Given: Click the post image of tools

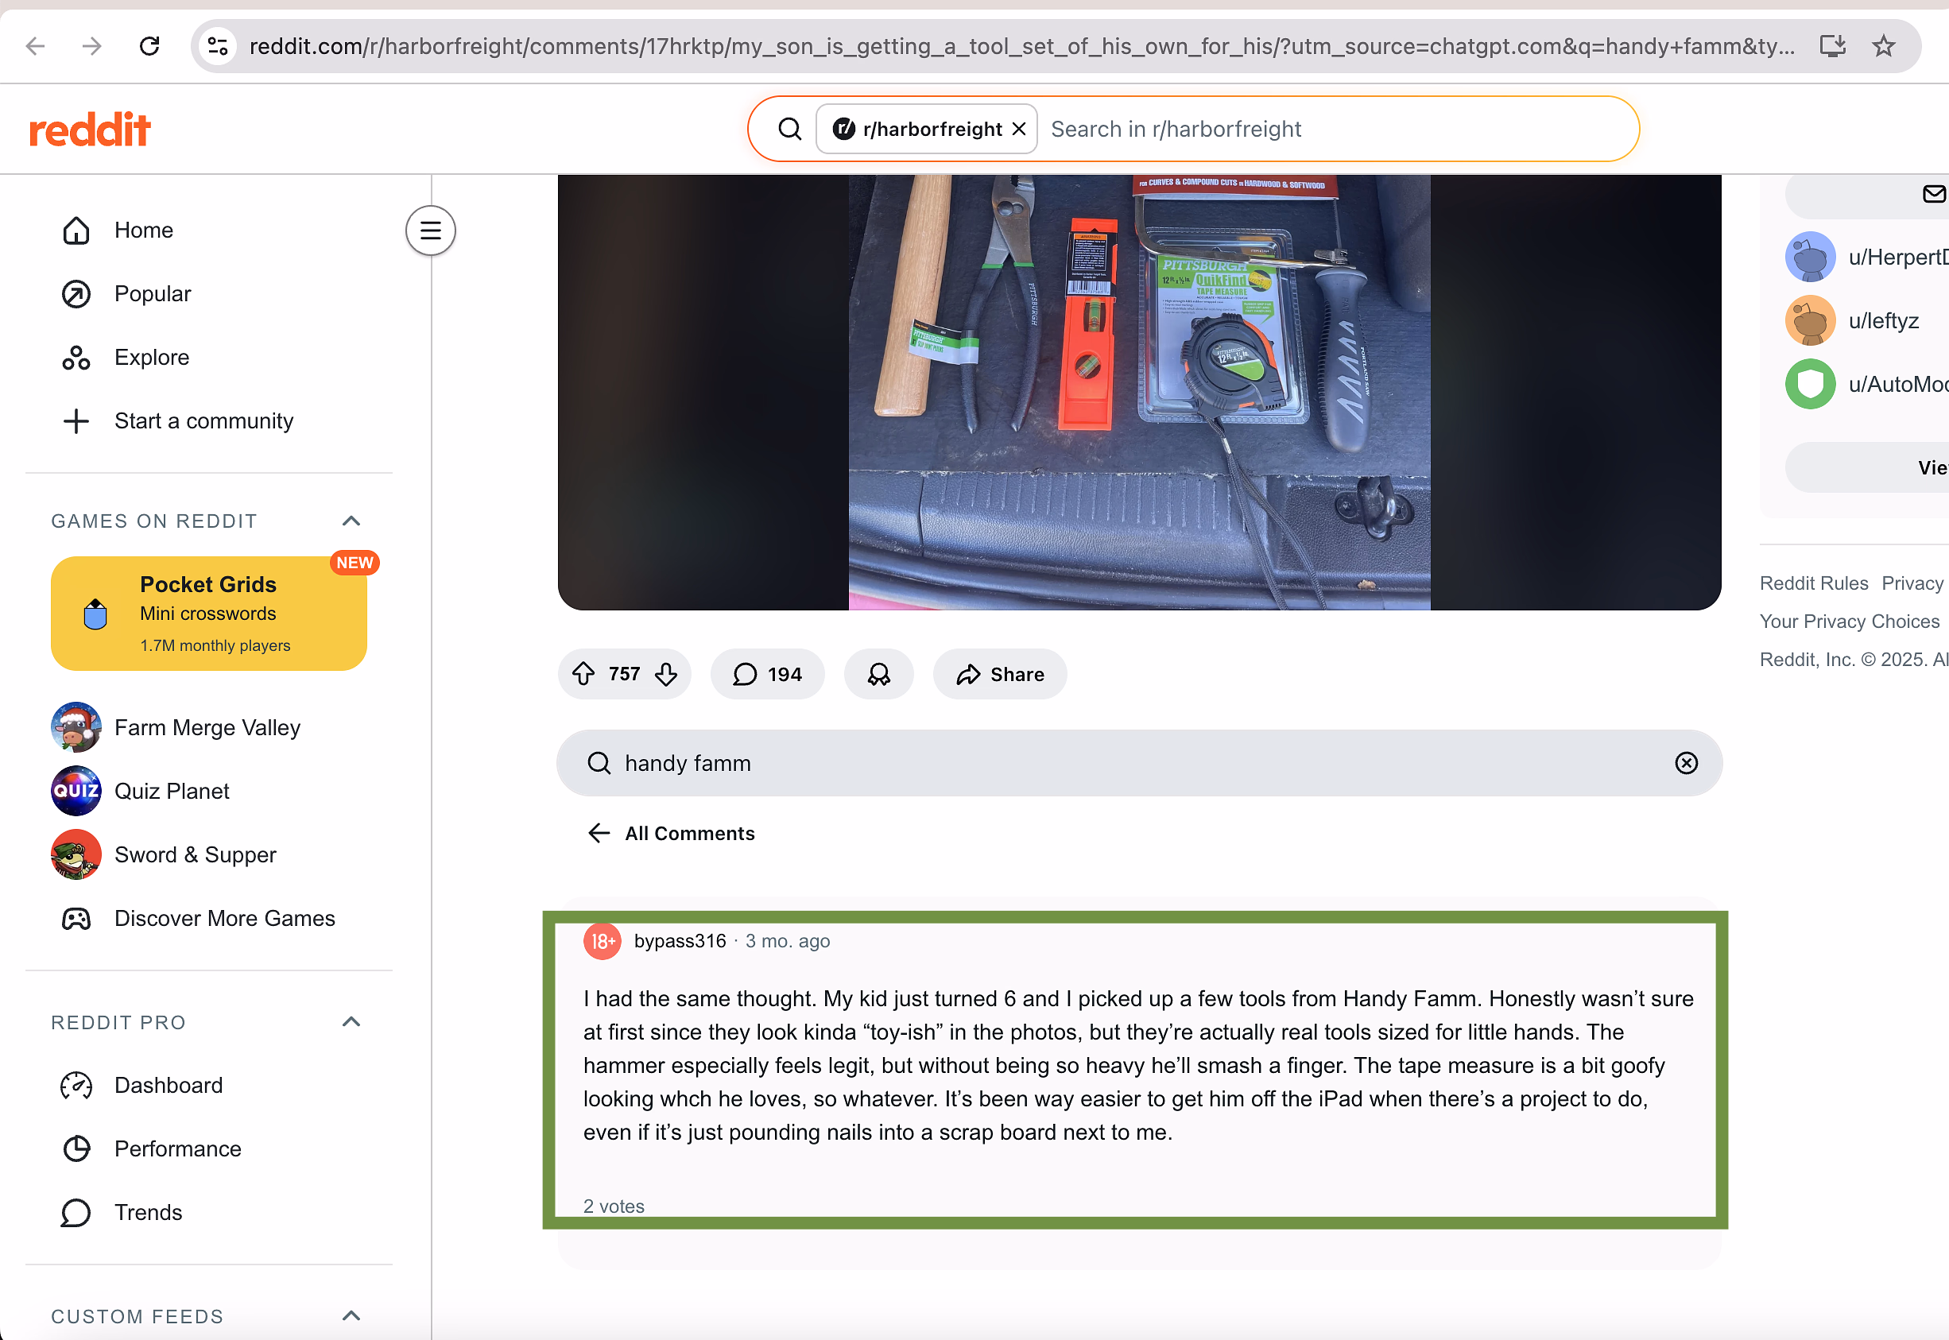Looking at the screenshot, I should point(1140,393).
